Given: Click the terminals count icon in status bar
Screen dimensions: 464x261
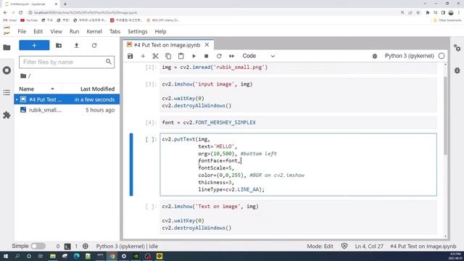Looking at the screenshot, I should [x=67, y=246].
